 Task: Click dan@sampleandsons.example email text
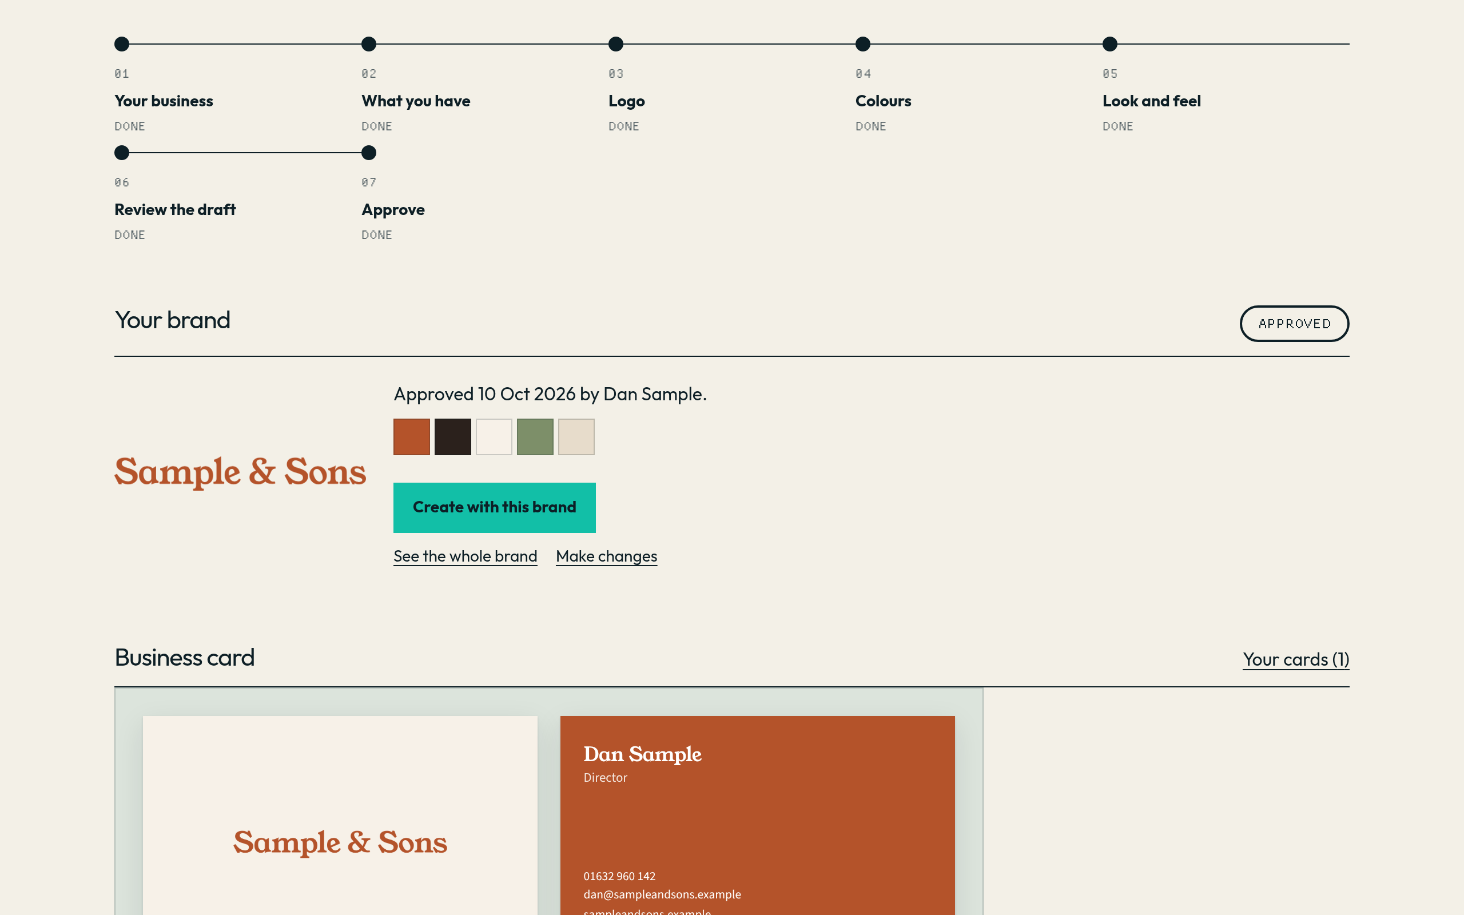point(662,894)
